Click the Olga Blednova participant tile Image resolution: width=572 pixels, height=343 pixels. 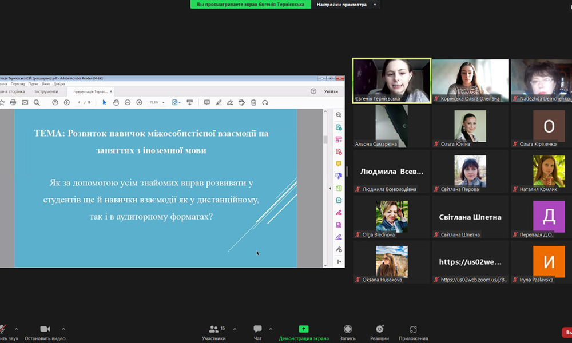[x=392, y=217]
